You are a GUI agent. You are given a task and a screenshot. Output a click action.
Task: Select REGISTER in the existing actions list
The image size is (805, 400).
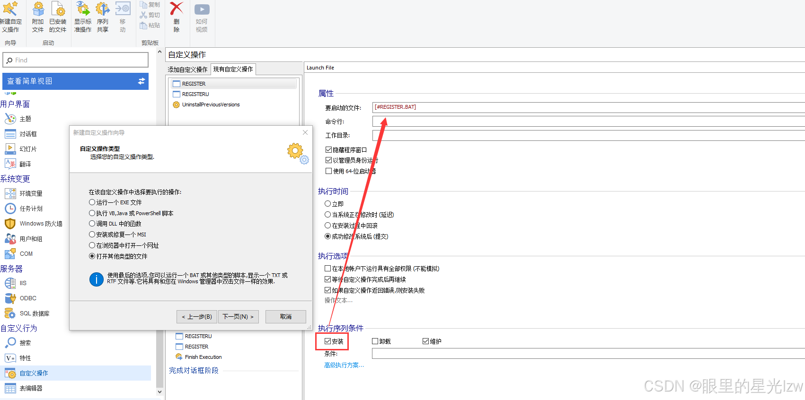coord(234,84)
